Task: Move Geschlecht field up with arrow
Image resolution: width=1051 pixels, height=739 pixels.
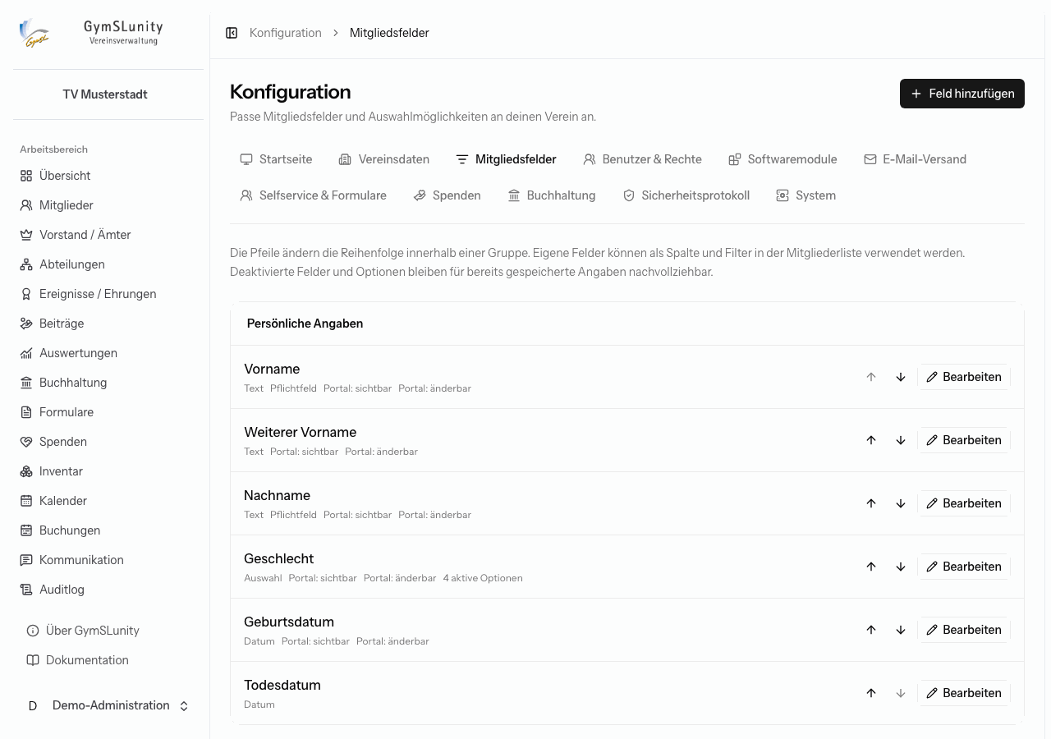Action: point(871,567)
